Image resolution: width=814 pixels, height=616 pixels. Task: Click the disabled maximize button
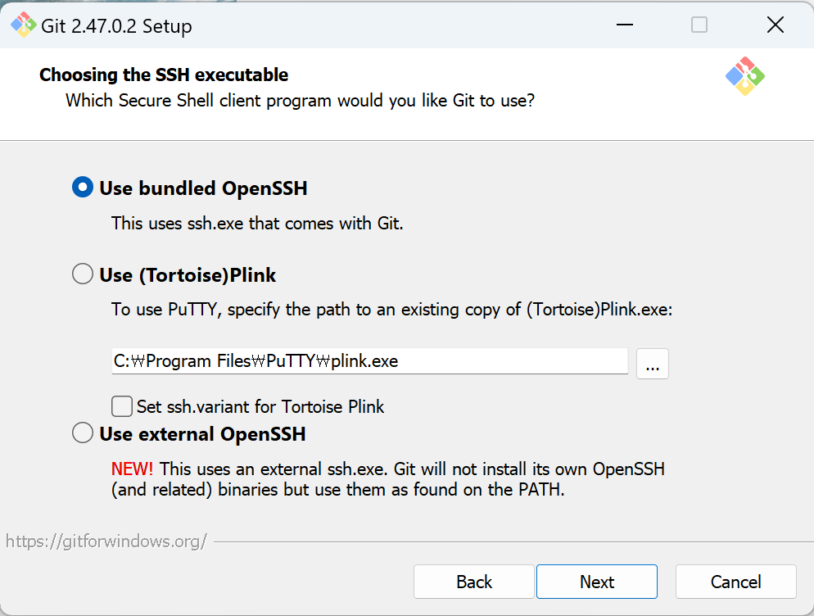tap(699, 25)
